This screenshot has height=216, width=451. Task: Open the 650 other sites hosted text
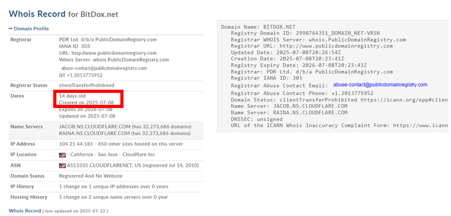point(140,144)
